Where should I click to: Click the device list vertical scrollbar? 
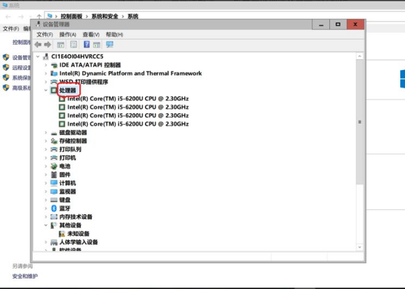coord(360,122)
